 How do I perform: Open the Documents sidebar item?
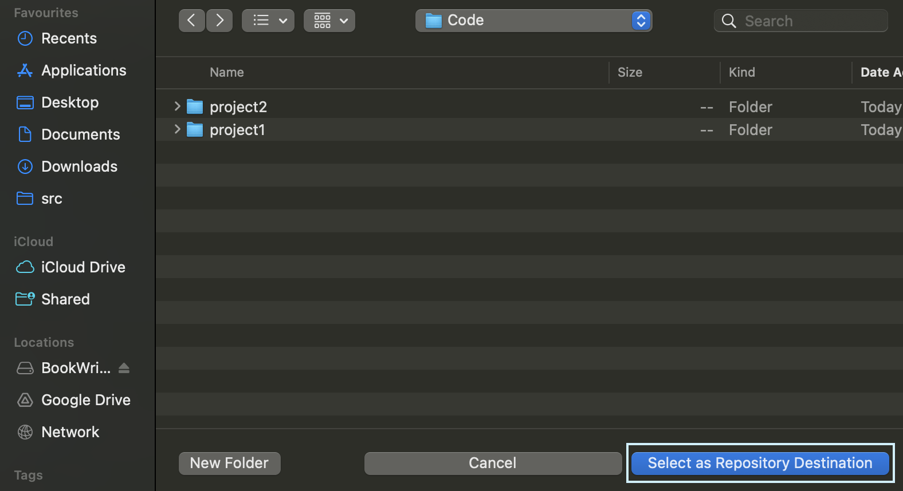click(80, 134)
